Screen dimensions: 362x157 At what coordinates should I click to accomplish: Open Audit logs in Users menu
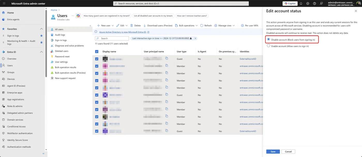click(x=60, y=35)
